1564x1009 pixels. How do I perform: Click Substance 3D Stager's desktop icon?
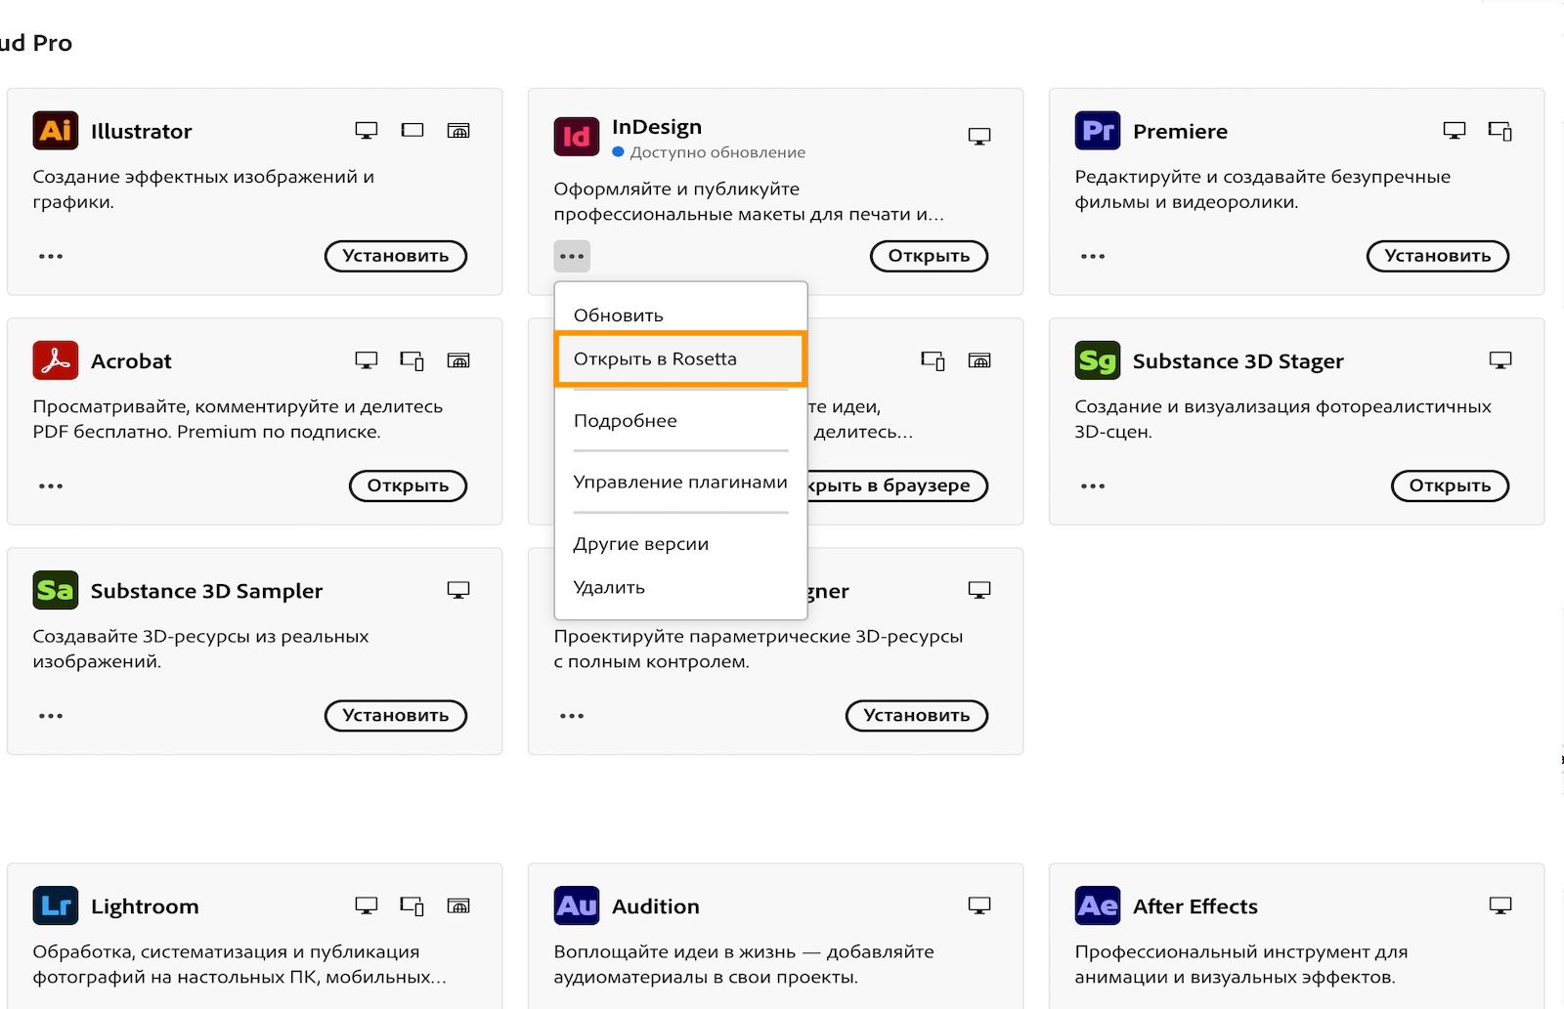click(1500, 360)
